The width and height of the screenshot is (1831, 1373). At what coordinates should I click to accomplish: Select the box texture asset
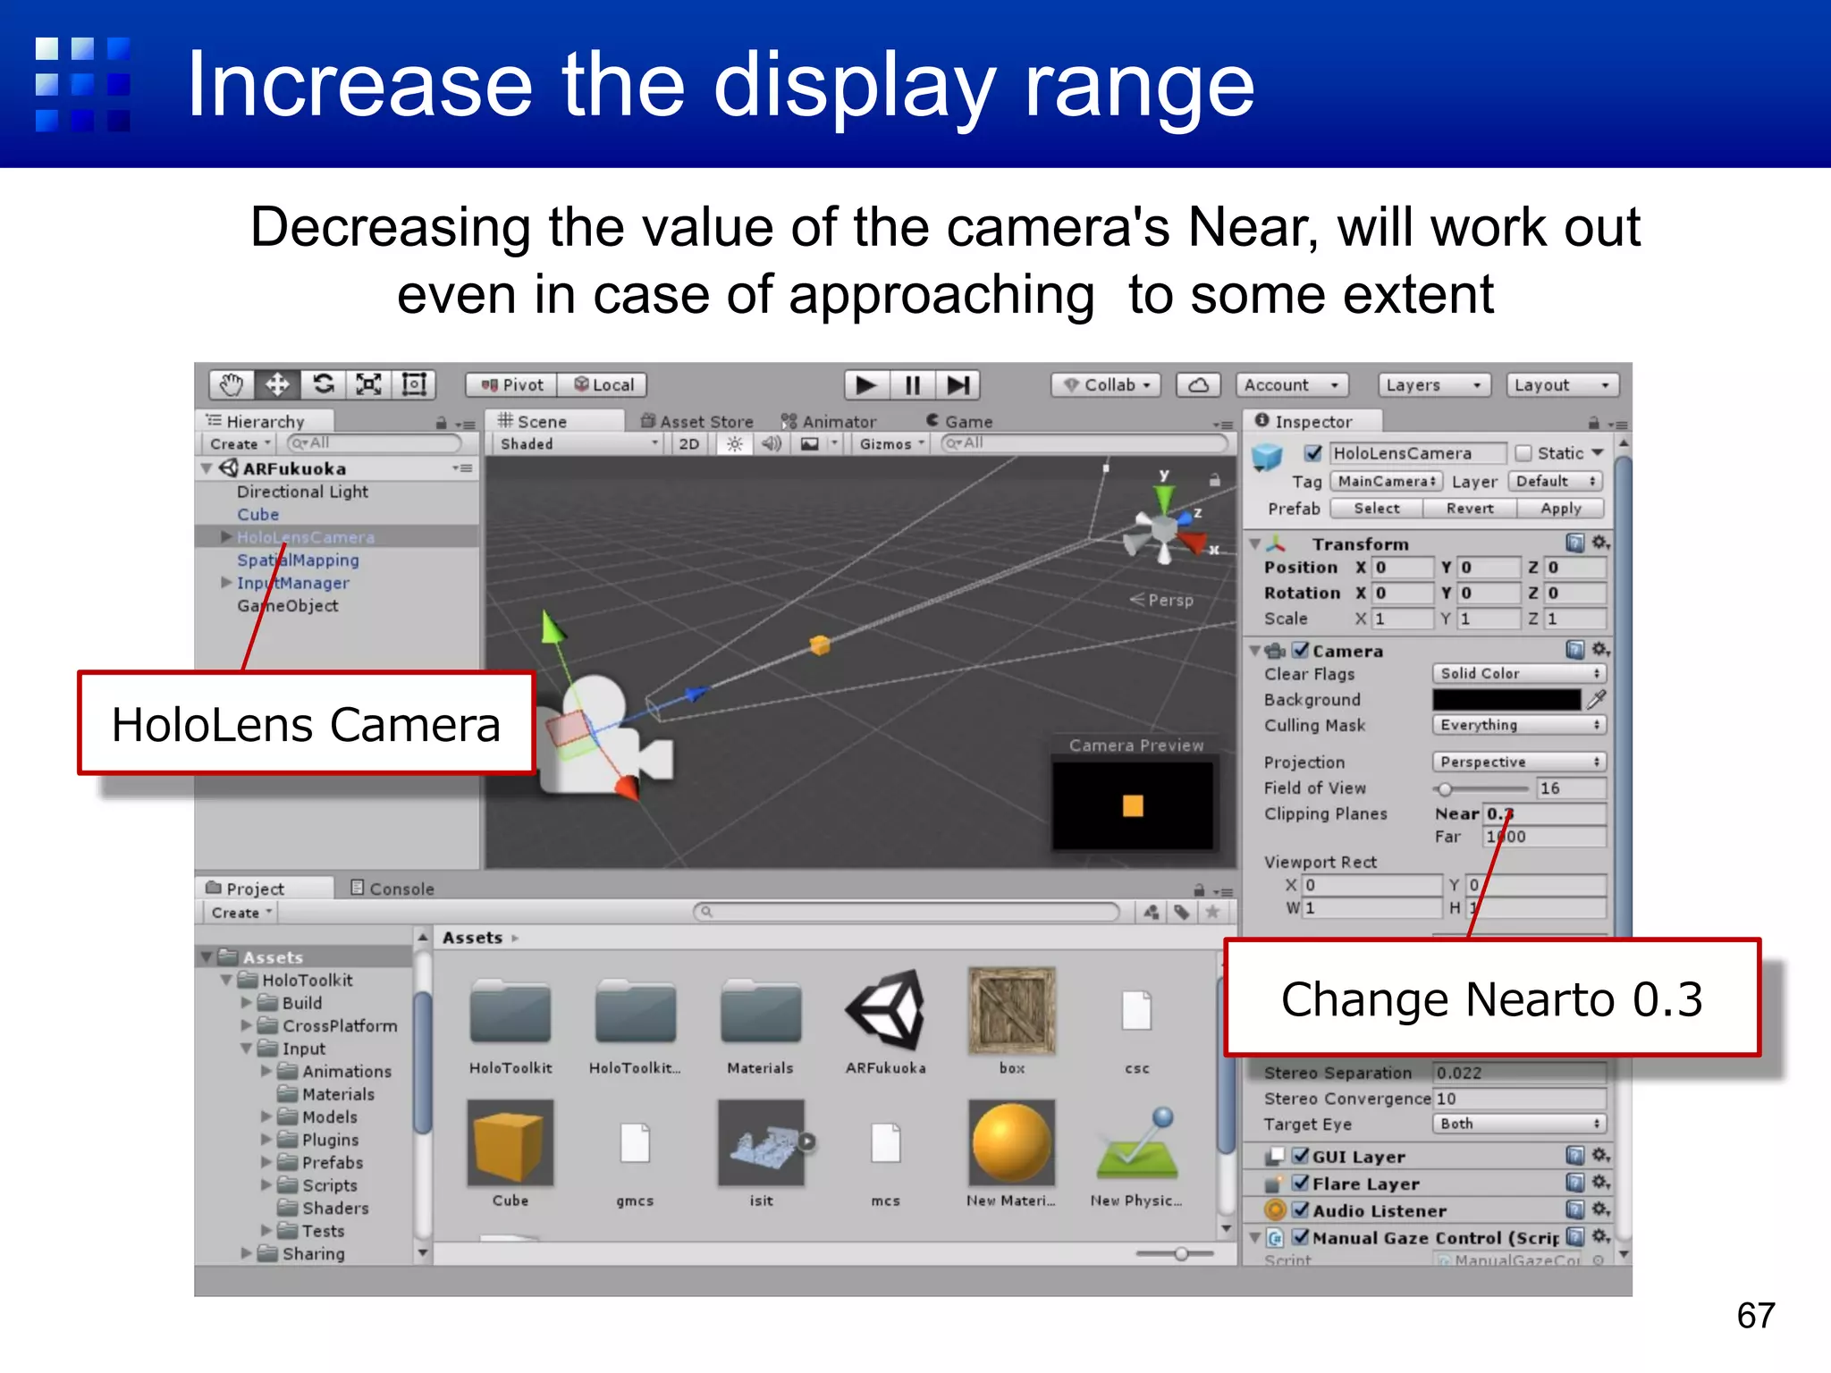1012,1021
